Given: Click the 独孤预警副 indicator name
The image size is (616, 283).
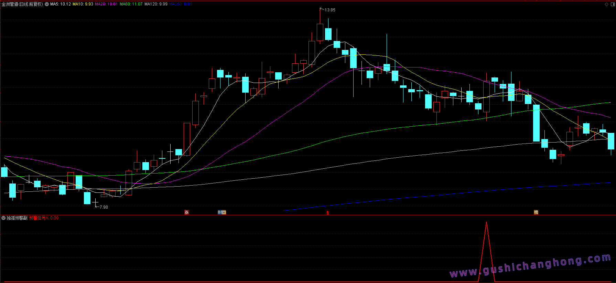Looking at the screenshot, I should pyautogui.click(x=17, y=218).
